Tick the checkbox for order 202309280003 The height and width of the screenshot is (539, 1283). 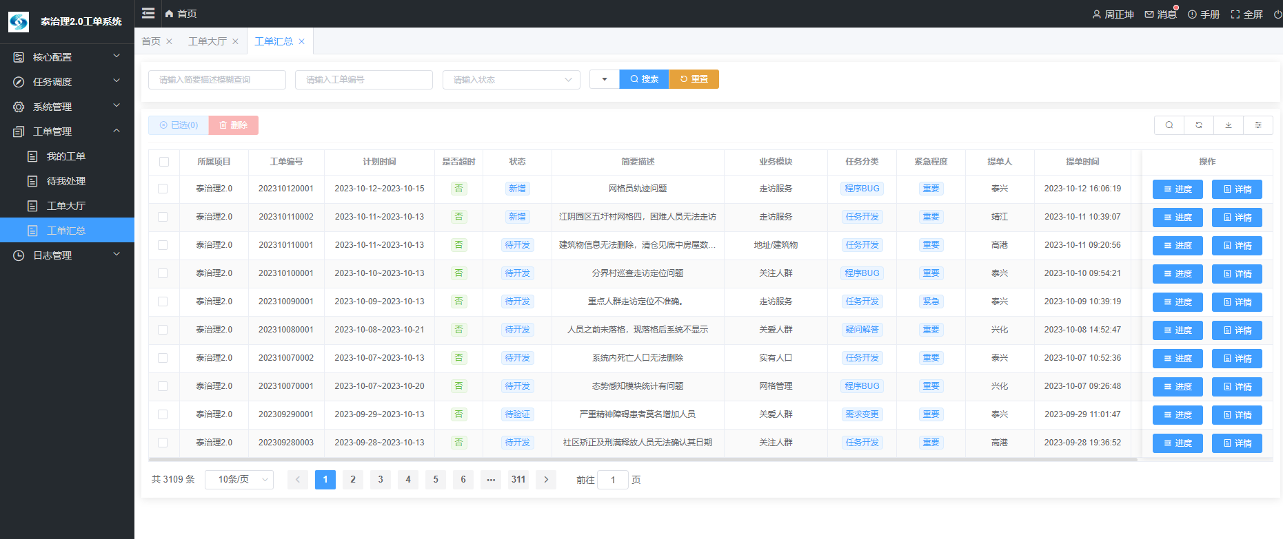pyautogui.click(x=163, y=443)
